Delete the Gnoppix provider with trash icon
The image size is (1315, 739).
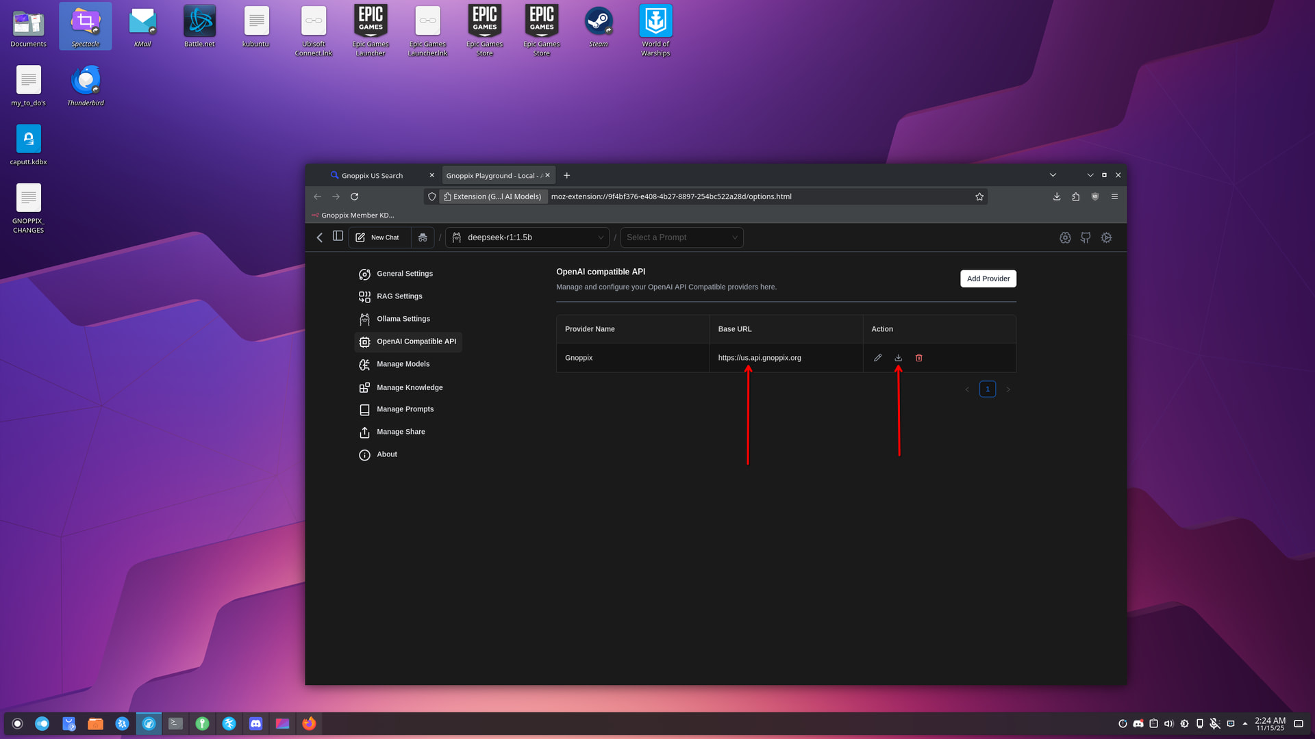[x=919, y=358]
